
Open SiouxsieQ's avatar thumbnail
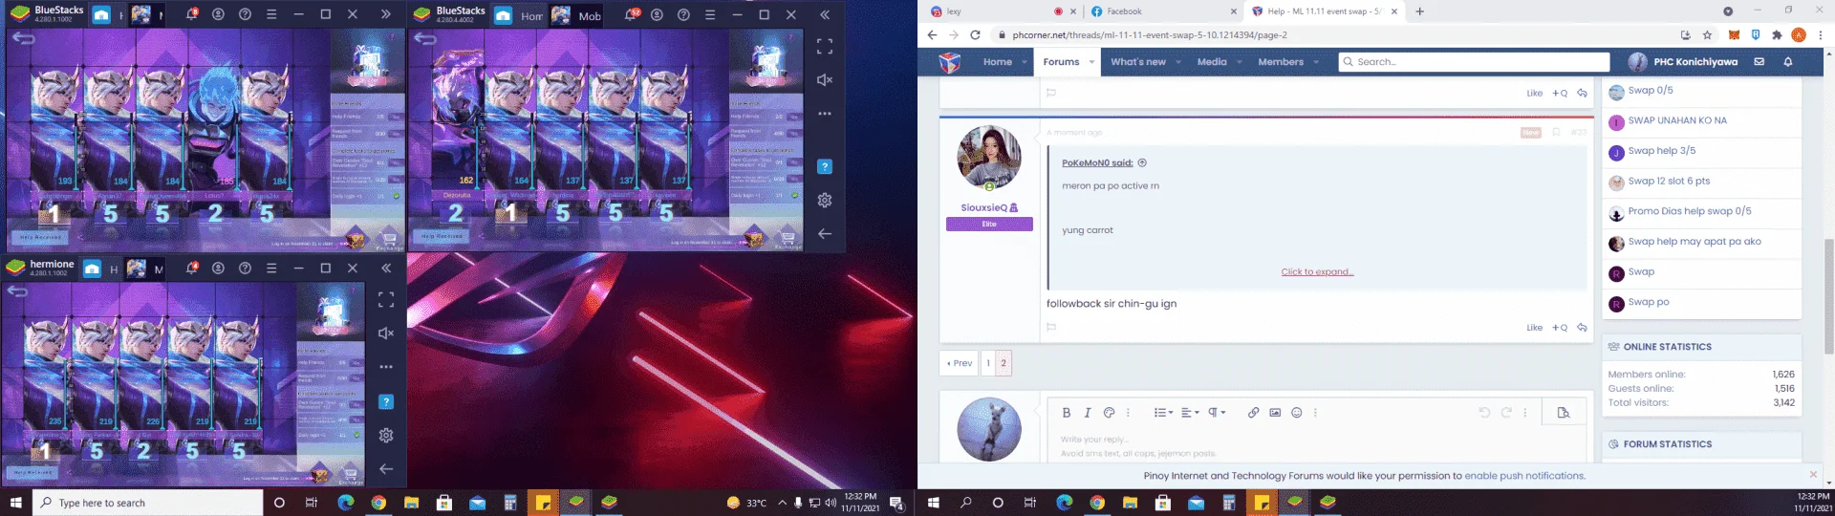tap(989, 158)
